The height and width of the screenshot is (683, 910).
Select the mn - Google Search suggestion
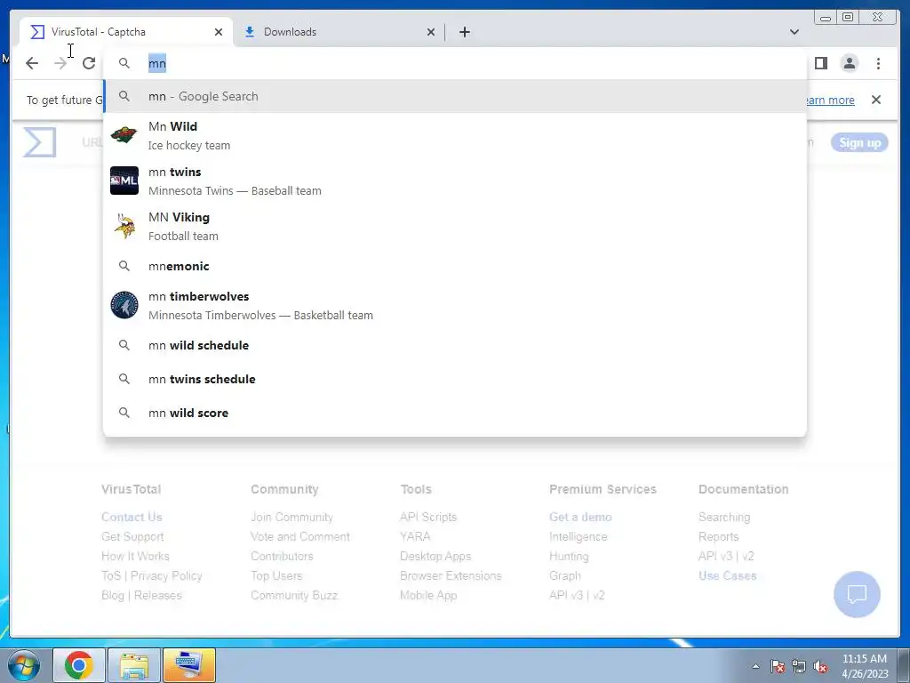454,96
